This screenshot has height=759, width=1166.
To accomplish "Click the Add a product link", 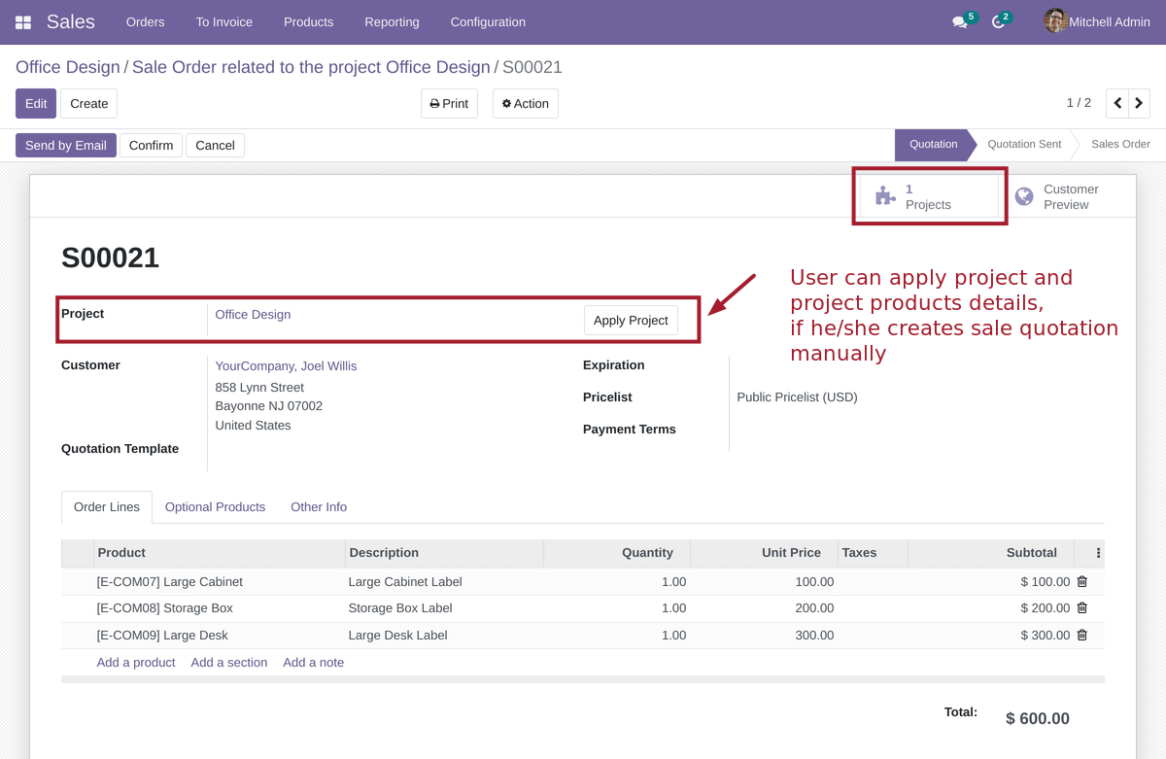I will tap(136, 663).
